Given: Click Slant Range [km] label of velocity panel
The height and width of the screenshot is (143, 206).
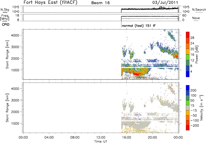Looking at the screenshot, I should pos(7,108).
